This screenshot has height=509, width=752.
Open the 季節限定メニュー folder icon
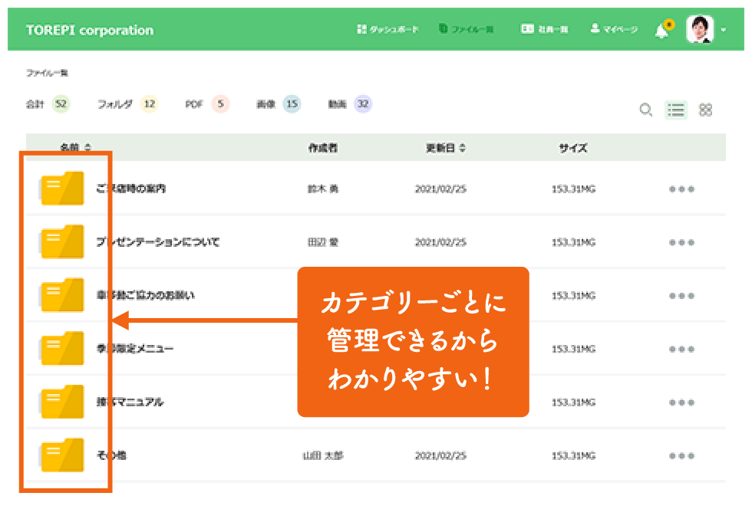62,348
